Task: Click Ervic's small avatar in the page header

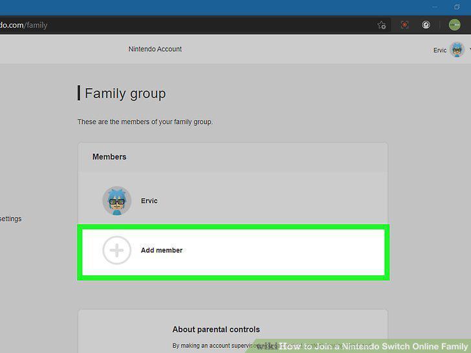Action: click(457, 50)
